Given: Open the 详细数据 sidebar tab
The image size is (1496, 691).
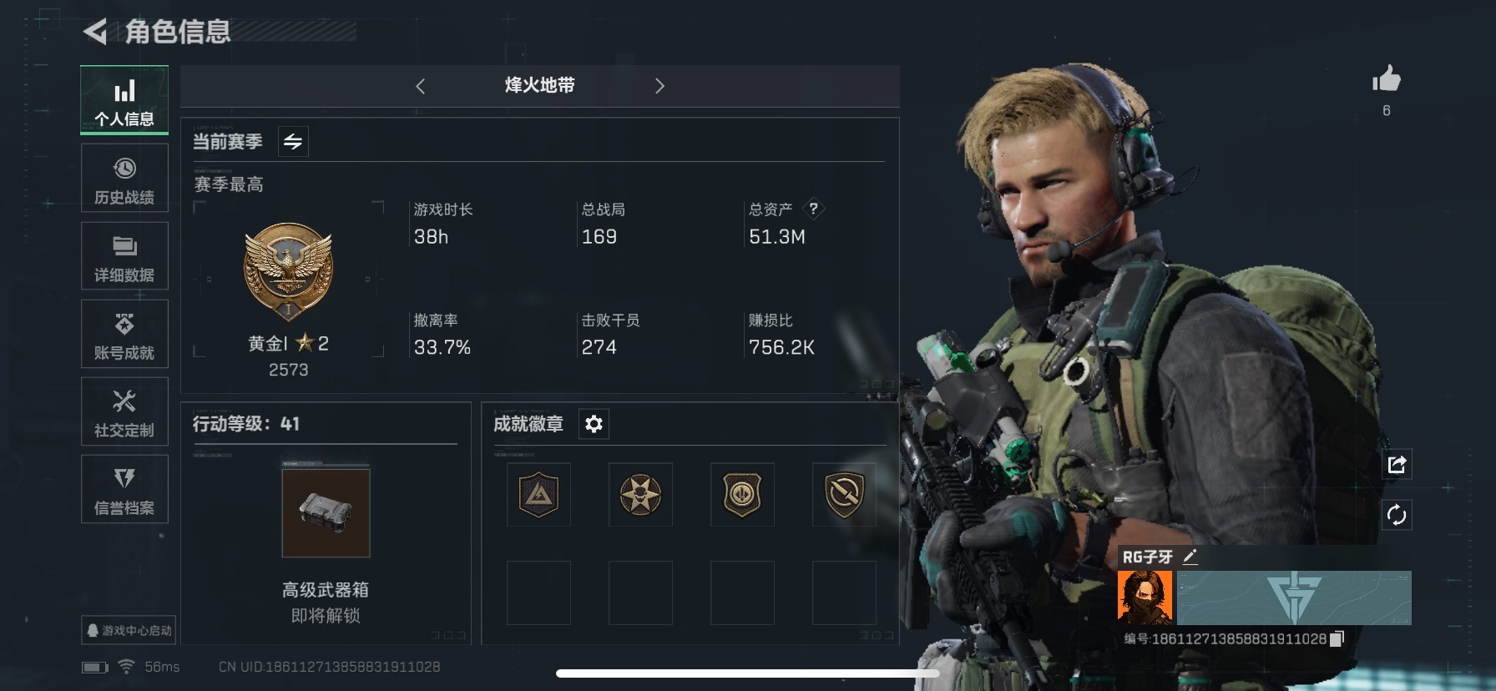Looking at the screenshot, I should tap(124, 255).
